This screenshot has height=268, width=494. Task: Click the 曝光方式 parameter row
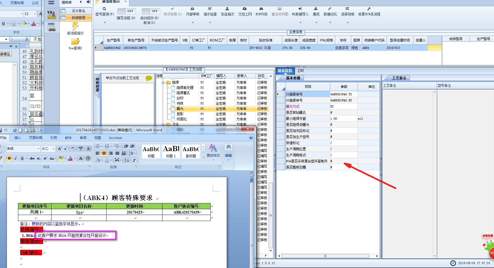coord(329,106)
